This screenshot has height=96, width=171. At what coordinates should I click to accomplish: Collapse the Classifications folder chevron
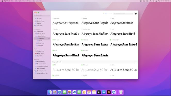point(35,36)
